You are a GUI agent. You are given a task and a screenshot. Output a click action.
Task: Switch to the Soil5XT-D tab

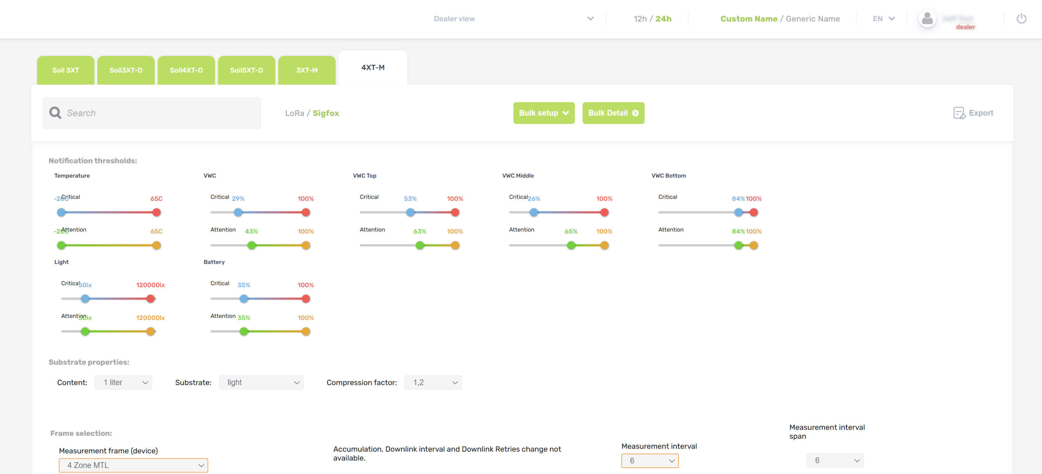[x=246, y=70]
